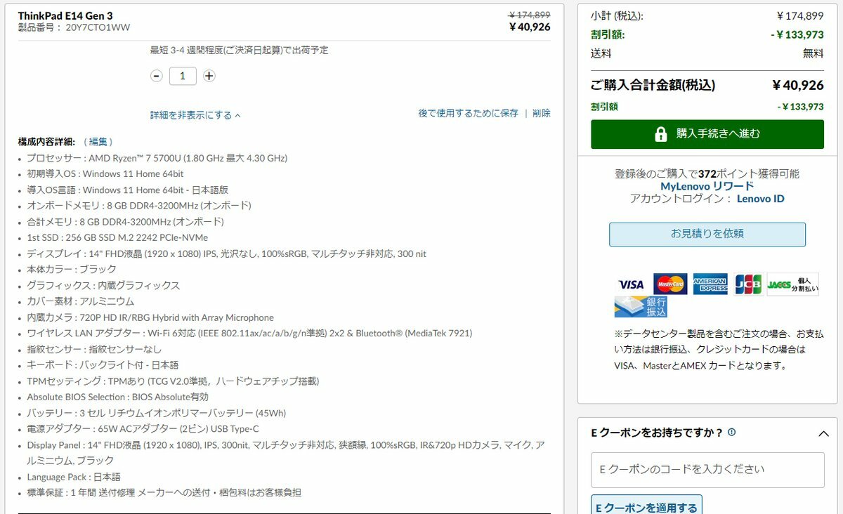
Task: Click the Language Pack 日本語 line
Action: tap(74, 477)
